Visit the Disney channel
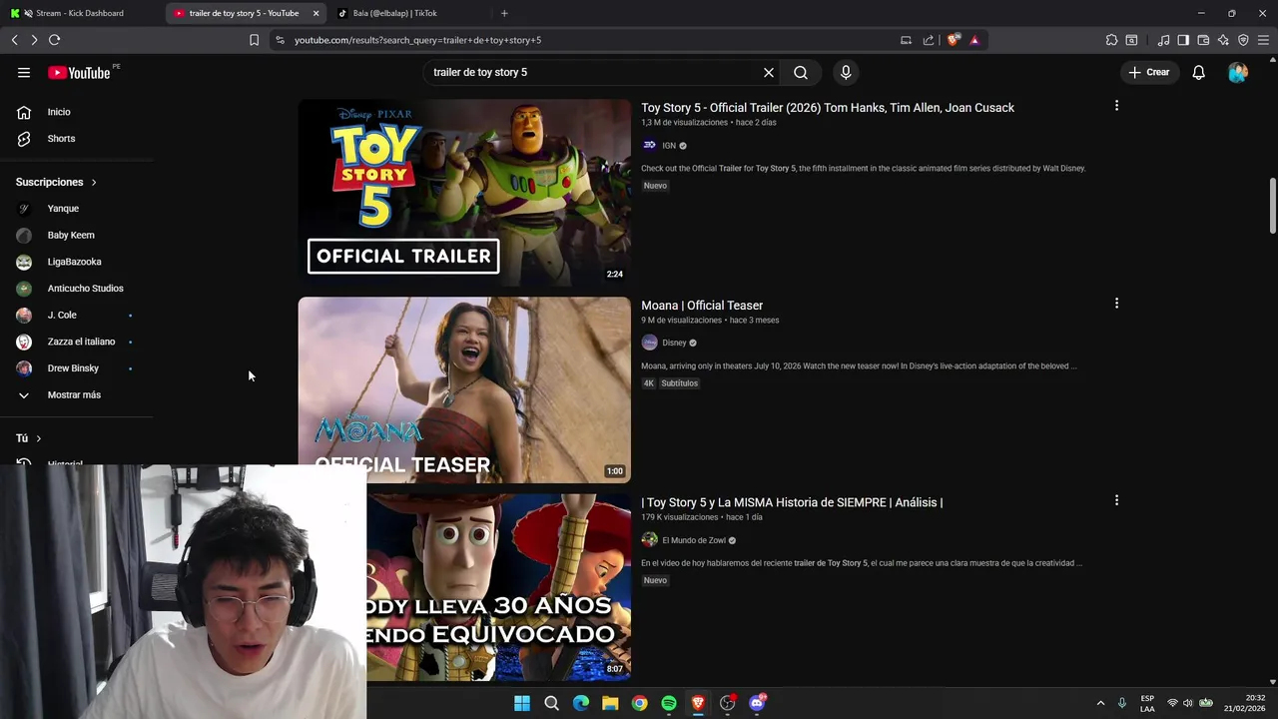Viewport: 1278px width, 719px height. 674,343
